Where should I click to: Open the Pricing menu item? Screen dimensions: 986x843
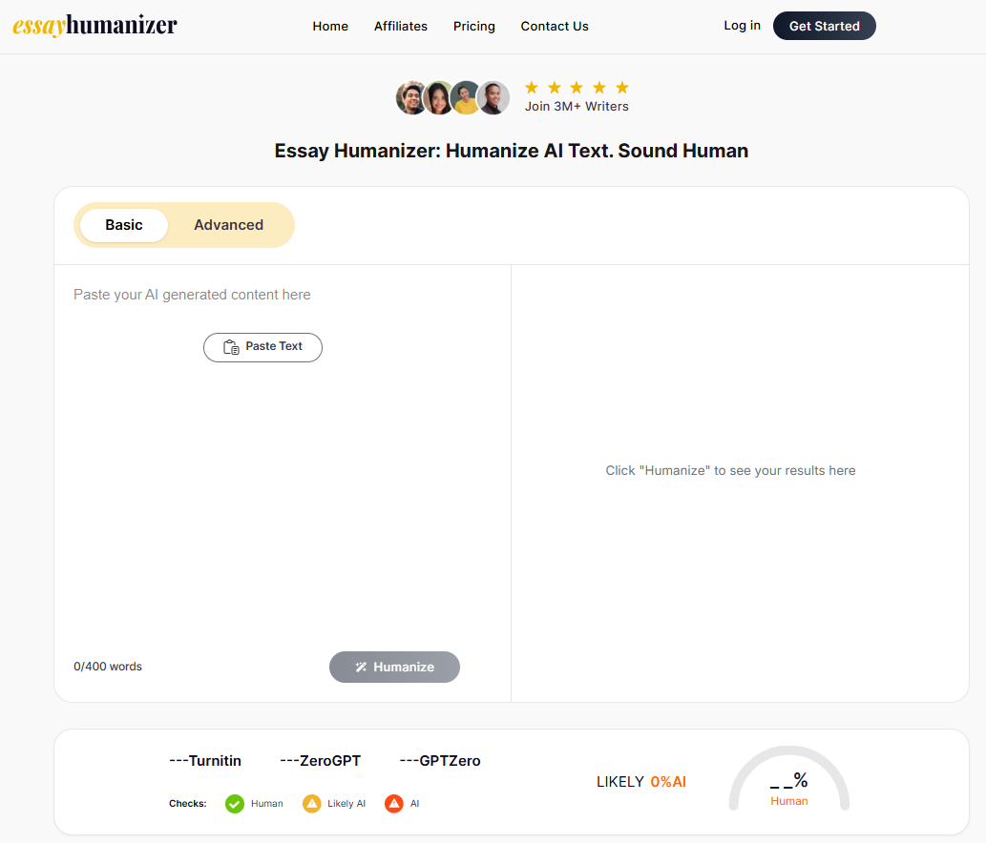coord(474,26)
